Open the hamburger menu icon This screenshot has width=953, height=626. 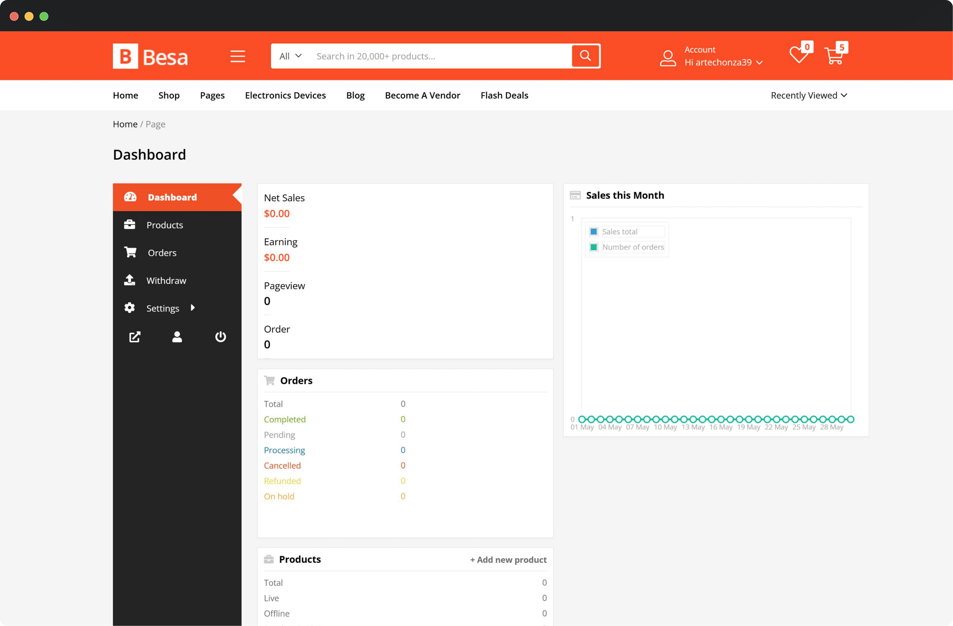coord(237,56)
